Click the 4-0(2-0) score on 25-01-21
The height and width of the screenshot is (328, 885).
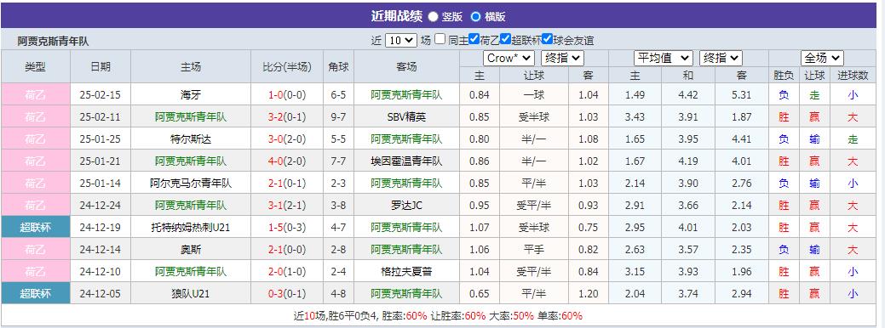tap(287, 161)
